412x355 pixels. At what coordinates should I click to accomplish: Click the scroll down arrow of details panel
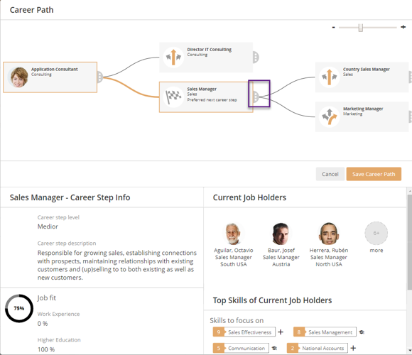410,351
